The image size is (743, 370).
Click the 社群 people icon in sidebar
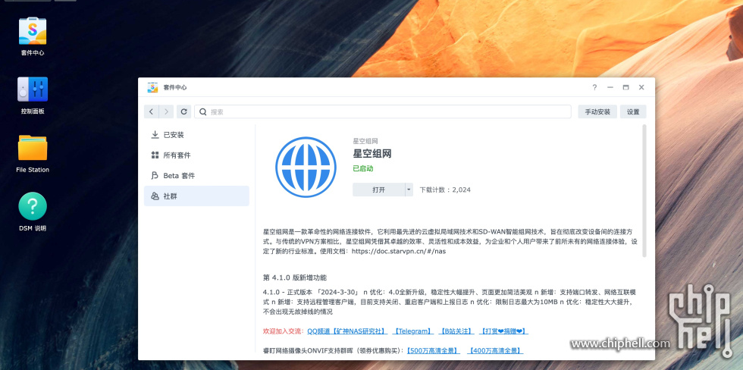155,196
